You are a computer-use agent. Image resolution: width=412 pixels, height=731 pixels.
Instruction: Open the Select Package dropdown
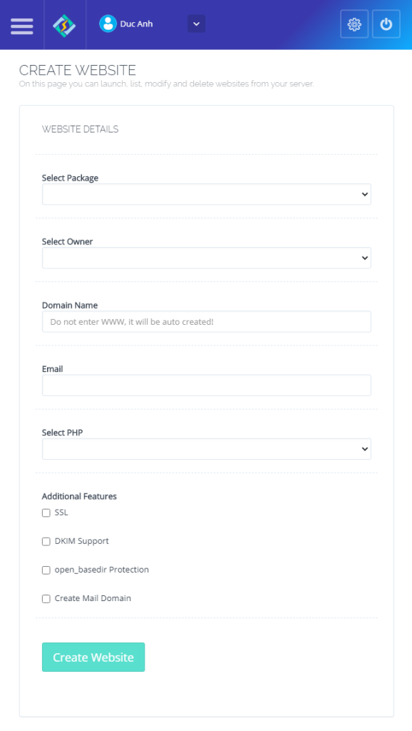(x=206, y=193)
